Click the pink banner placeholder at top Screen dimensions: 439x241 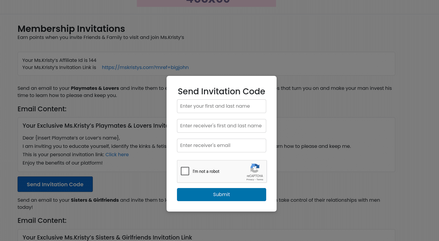pos(206,3)
